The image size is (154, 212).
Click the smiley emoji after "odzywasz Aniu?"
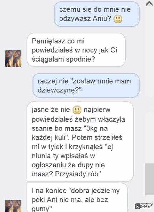[118, 19]
